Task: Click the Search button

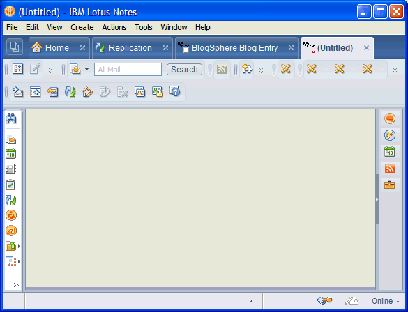Action: tap(184, 70)
